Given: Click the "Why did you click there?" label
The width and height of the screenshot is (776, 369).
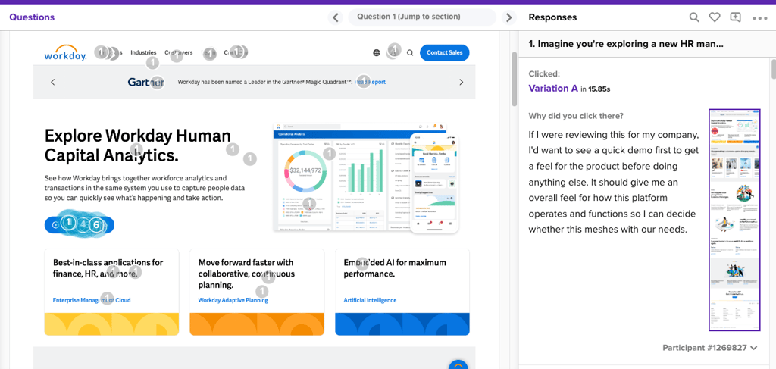Looking at the screenshot, I should tap(576, 116).
